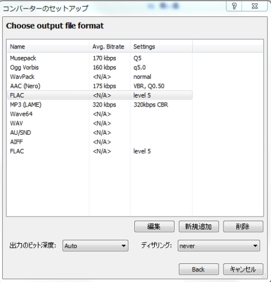
Task: Select the highlighted FLAC row
Action: click(100, 95)
